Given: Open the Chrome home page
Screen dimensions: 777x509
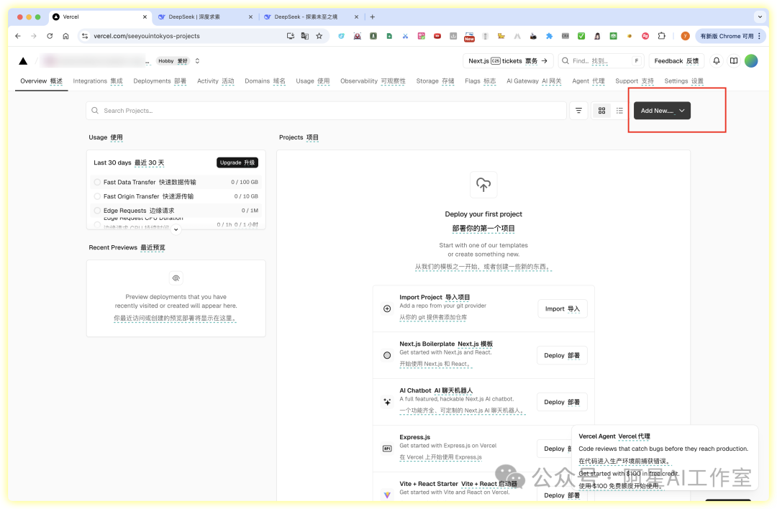Looking at the screenshot, I should point(65,36).
